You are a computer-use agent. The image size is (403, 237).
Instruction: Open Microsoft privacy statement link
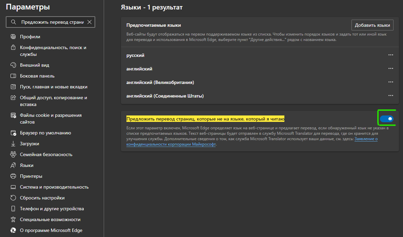(366, 139)
